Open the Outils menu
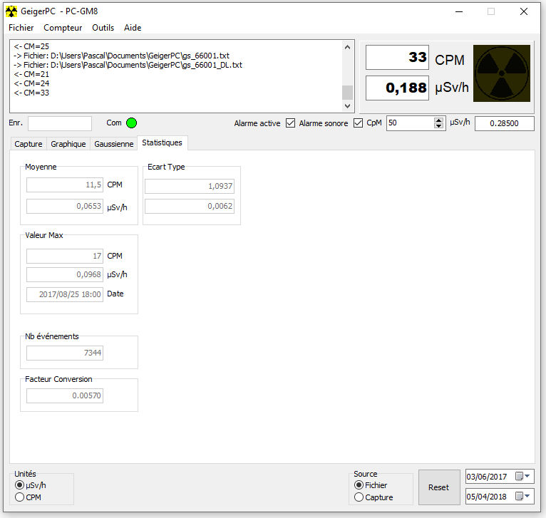 coord(103,28)
